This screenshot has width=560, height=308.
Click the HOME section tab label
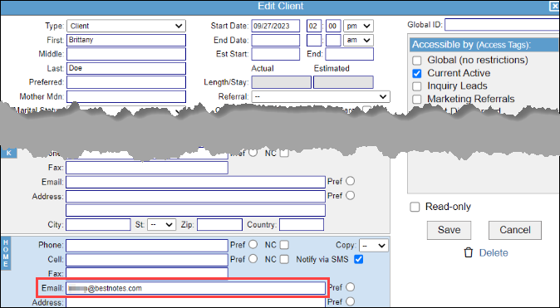coord(6,253)
